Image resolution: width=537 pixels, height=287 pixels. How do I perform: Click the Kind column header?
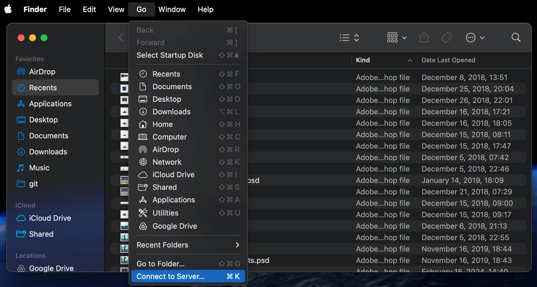(384, 60)
